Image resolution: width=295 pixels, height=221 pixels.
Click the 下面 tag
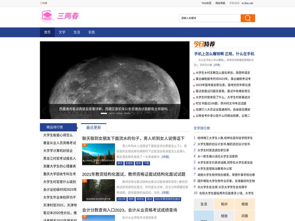(x=147, y=163)
